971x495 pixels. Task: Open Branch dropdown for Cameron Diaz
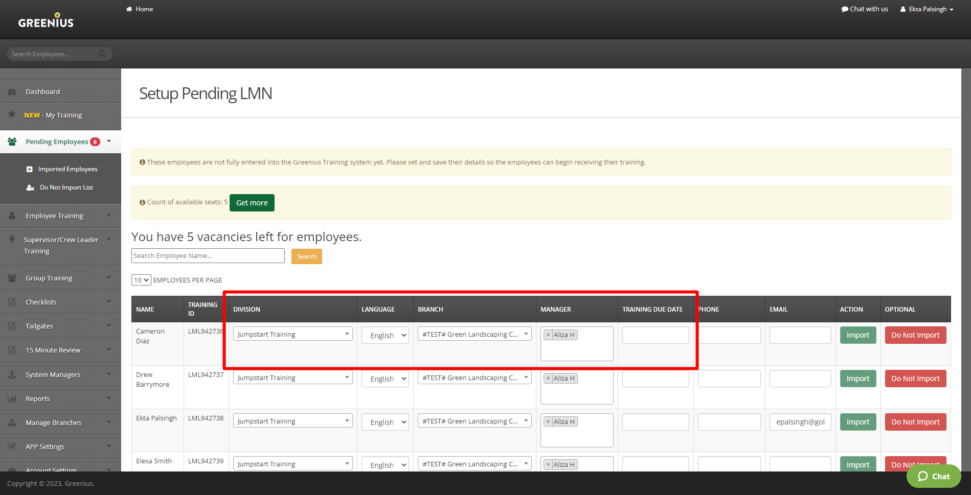(475, 334)
